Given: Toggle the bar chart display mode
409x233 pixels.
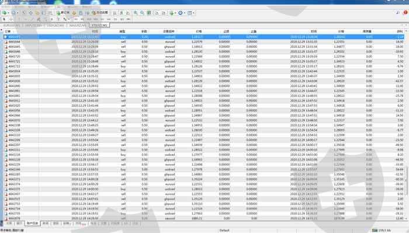Looking at the screenshot, I should tap(115, 12).
